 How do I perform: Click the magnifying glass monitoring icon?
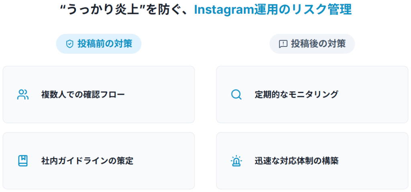click(236, 95)
